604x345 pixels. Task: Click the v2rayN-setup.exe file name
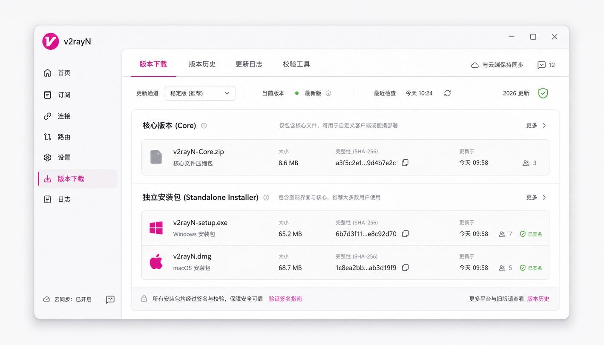click(200, 223)
